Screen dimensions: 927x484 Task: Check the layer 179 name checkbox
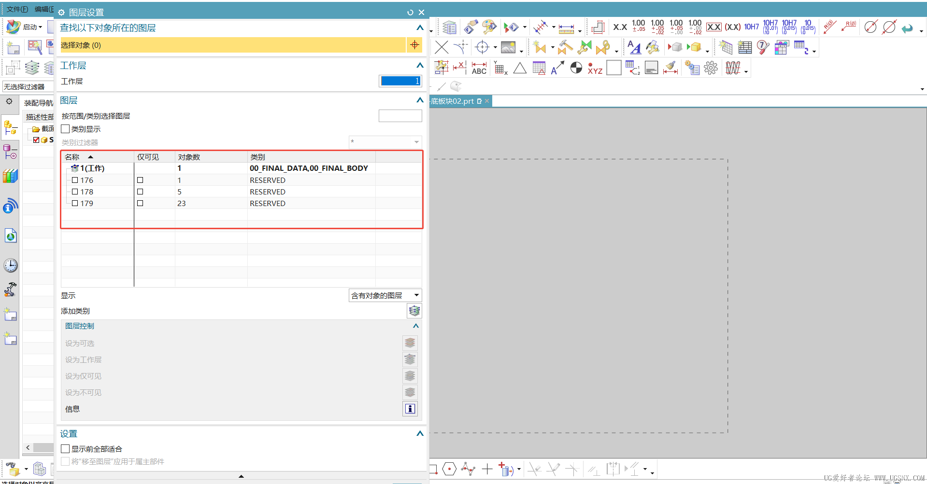click(x=75, y=203)
